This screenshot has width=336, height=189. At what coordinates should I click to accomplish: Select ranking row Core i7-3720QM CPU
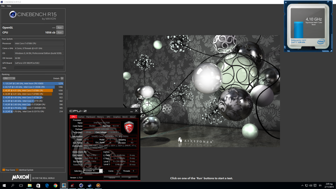[x=33, y=104]
